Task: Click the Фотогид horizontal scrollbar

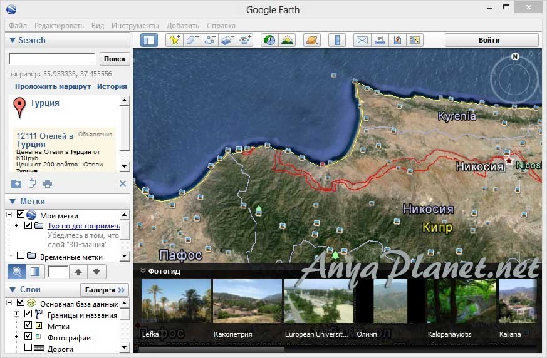Action: point(212,349)
